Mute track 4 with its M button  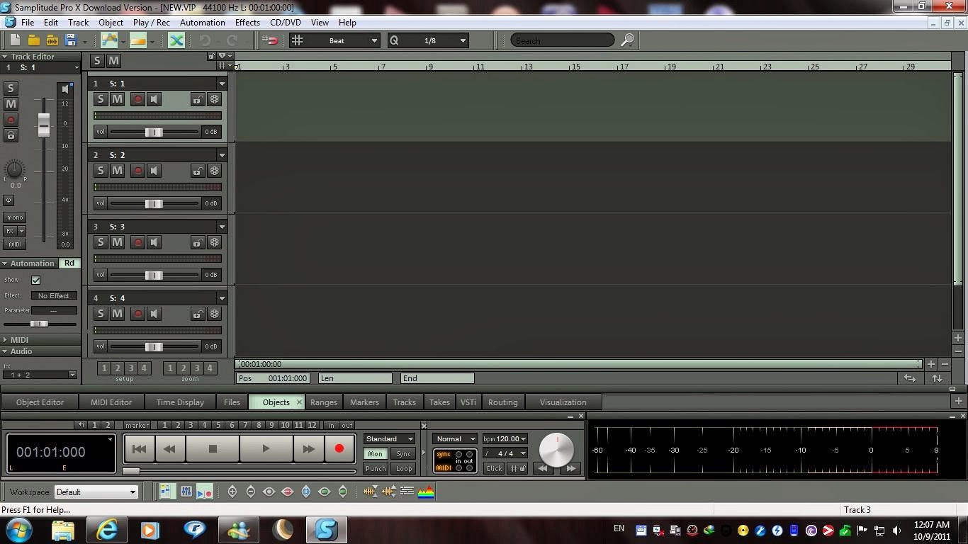click(118, 314)
